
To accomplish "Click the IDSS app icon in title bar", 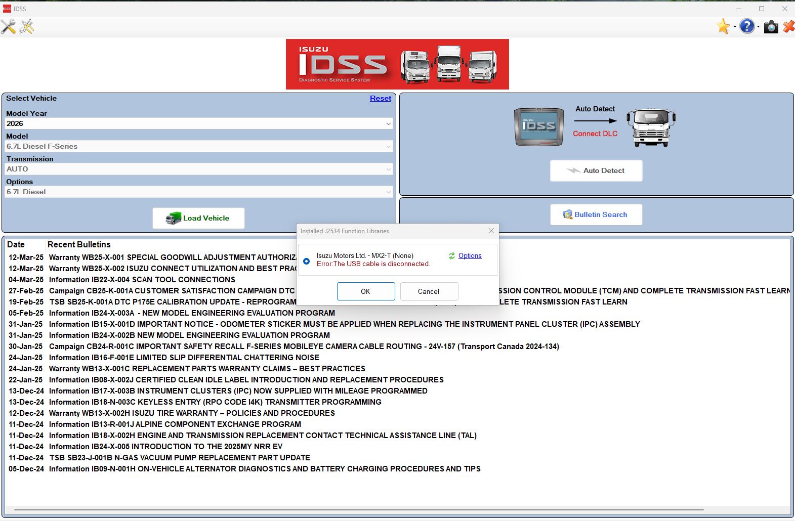I will click(7, 9).
